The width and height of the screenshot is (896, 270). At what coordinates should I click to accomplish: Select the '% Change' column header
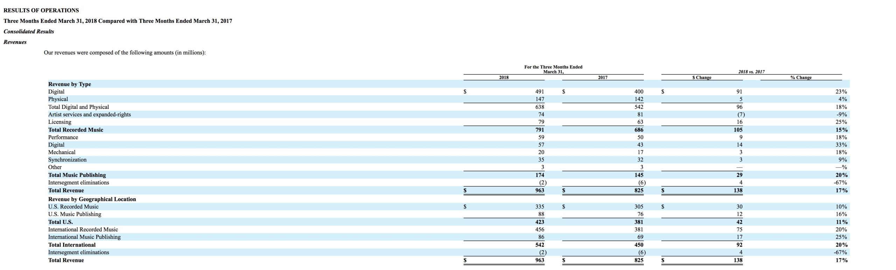pyautogui.click(x=801, y=77)
